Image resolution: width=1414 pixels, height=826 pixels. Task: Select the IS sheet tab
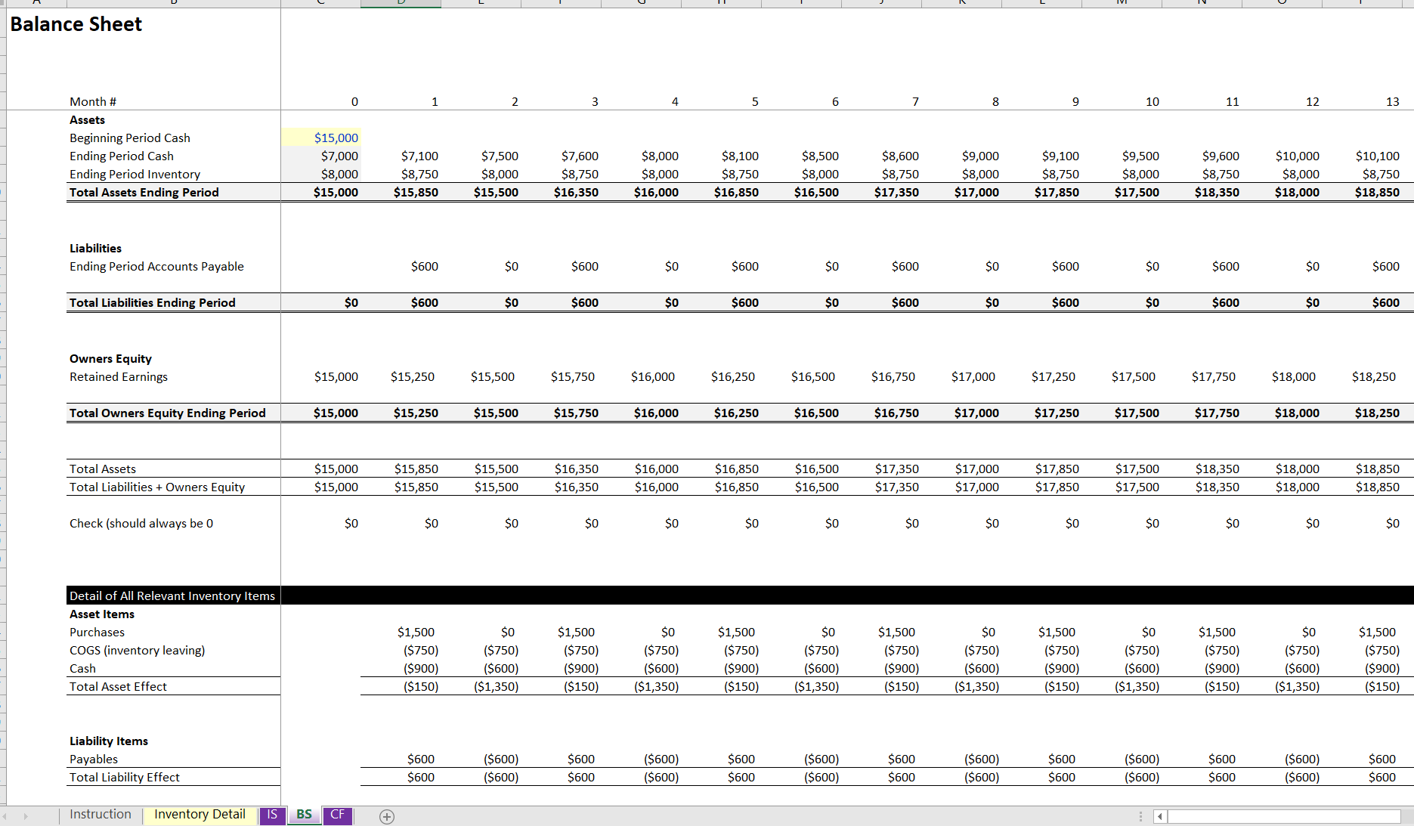click(271, 815)
